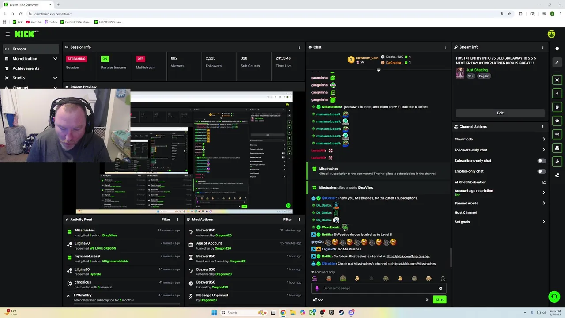Viewport: 565px width, 318px height.
Task: Toggle the mod actions panel icon in right rail
Action: [x=557, y=148]
